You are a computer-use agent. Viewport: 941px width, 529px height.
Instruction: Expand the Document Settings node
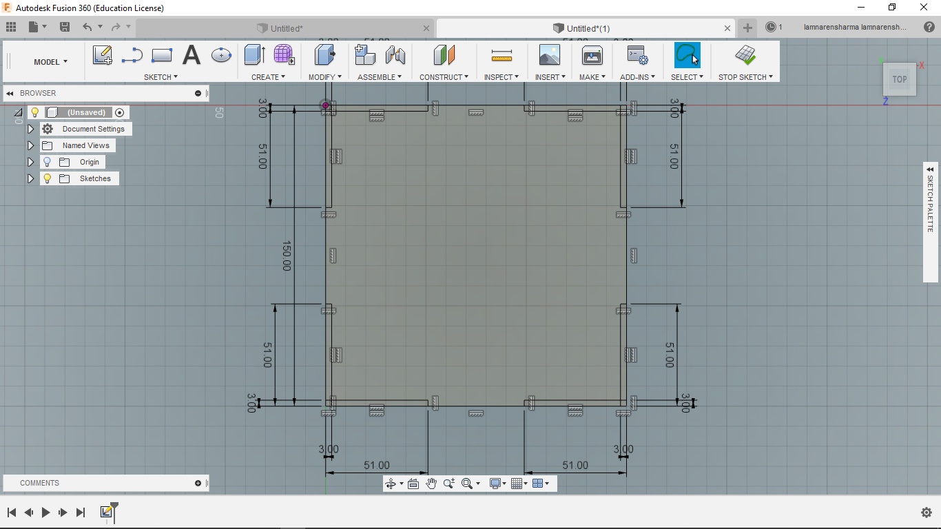coord(30,129)
